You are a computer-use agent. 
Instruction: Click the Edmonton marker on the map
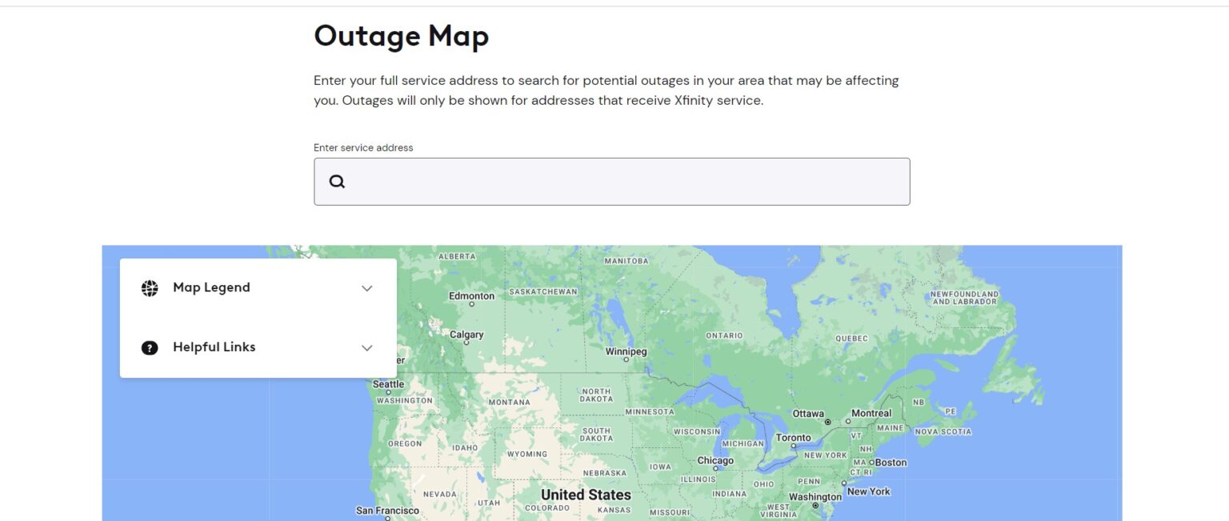coord(471,303)
